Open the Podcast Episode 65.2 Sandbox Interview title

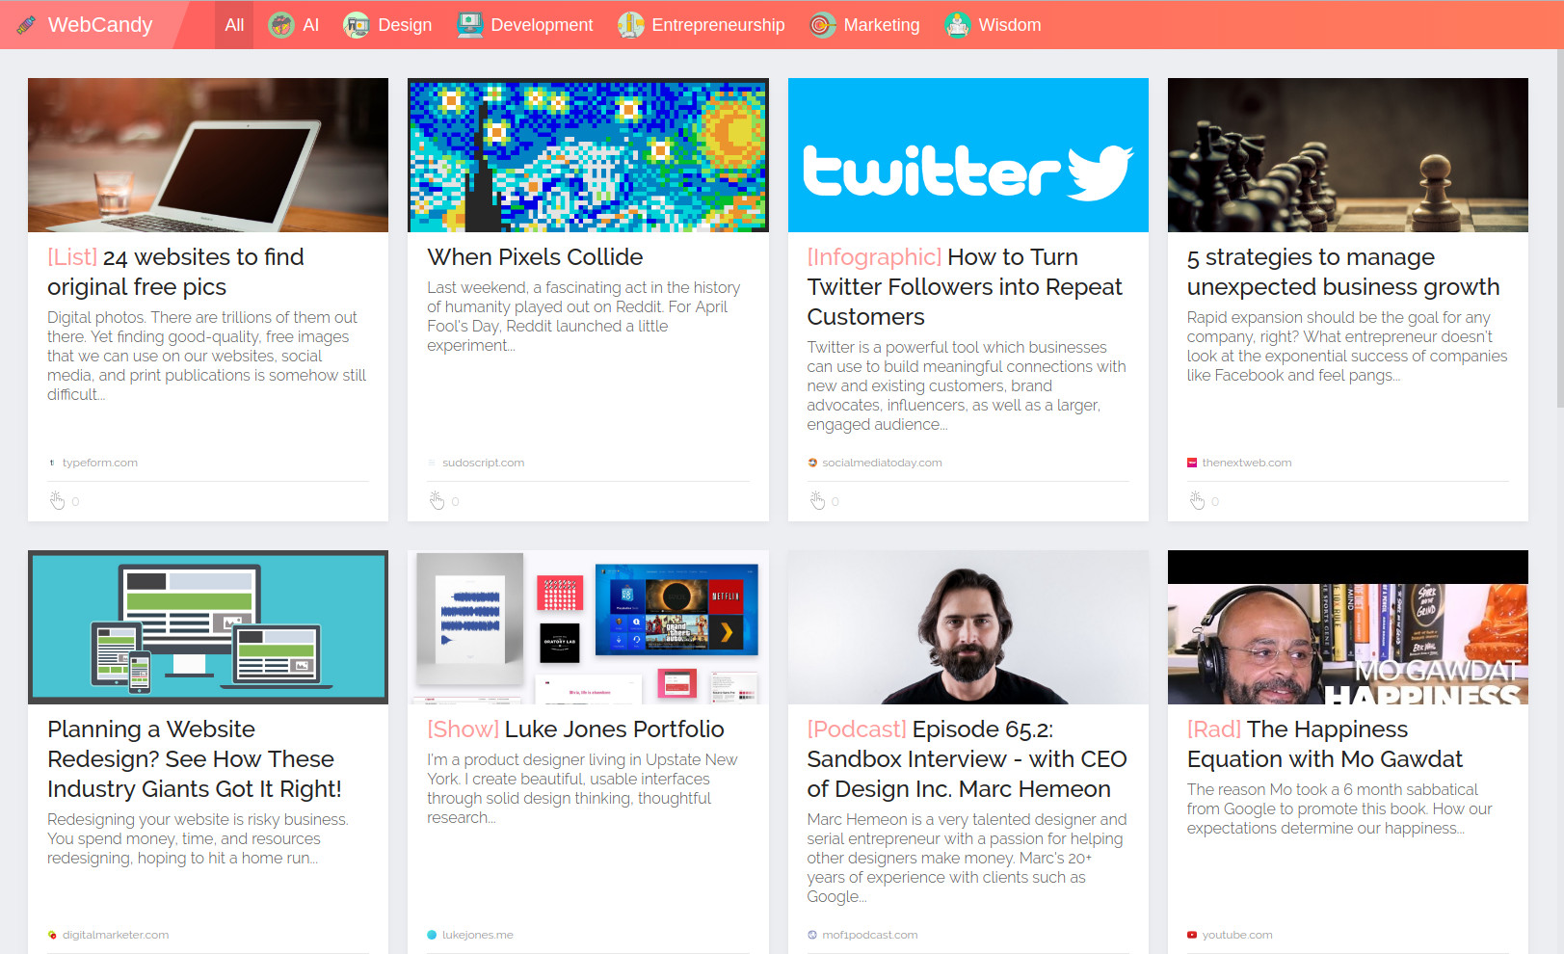pos(967,759)
